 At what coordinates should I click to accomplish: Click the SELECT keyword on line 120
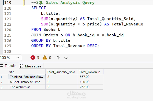39,8
